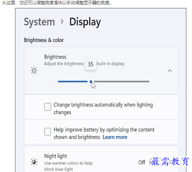Click the 35 brightness value tooltip
Image resolution: width=192 pixels, height=172 pixels.
(x=91, y=64)
